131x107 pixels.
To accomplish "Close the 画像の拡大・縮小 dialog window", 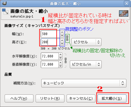I will click(x=127, y=4).
